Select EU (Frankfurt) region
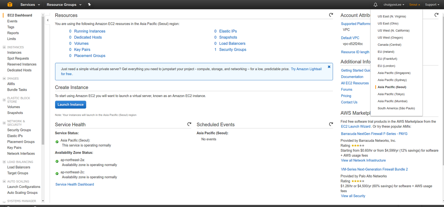The width and height of the screenshot is (444, 207). (387, 59)
